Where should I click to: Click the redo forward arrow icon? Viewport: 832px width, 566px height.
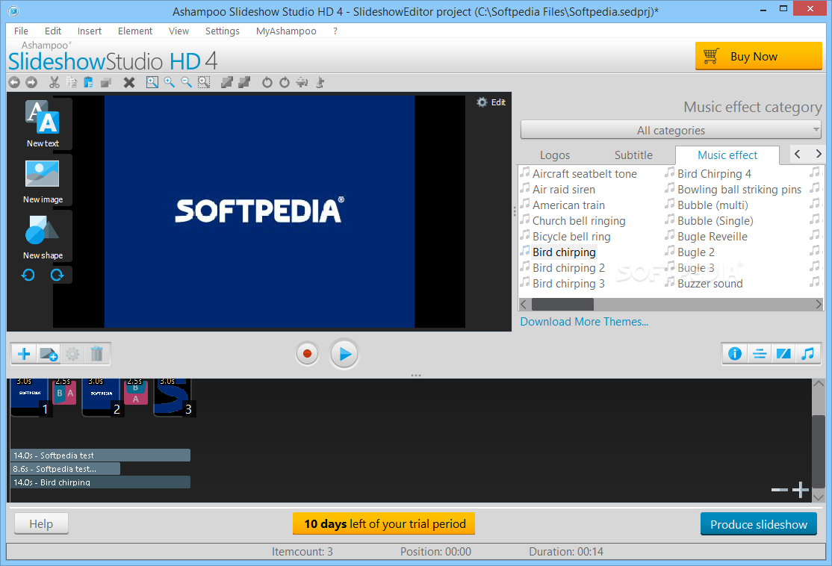(31, 82)
